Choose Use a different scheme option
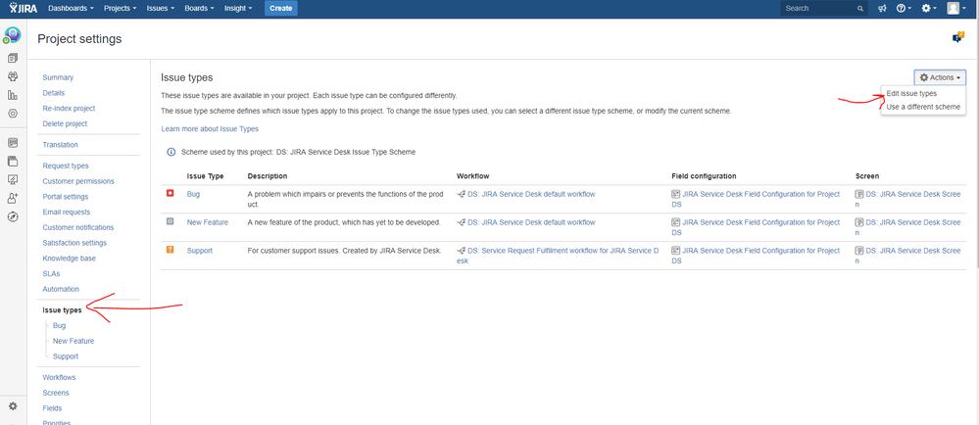The image size is (979, 425). [x=923, y=107]
